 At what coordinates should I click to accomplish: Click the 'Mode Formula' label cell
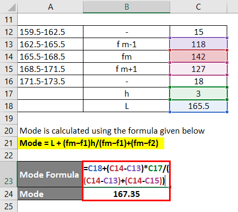(x=50, y=174)
